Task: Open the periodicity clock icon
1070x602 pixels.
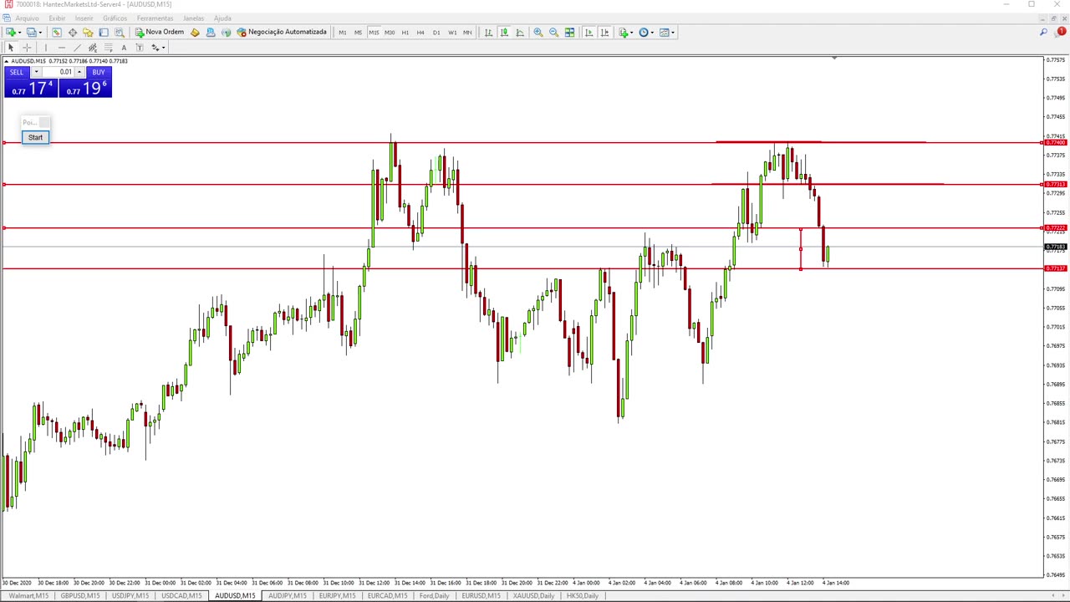Action: (644, 33)
